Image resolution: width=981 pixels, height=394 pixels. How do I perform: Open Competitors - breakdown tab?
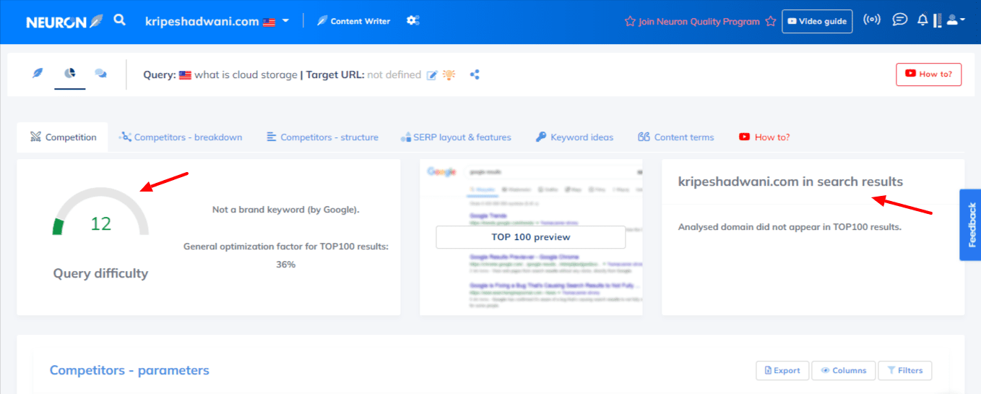pyautogui.click(x=181, y=137)
